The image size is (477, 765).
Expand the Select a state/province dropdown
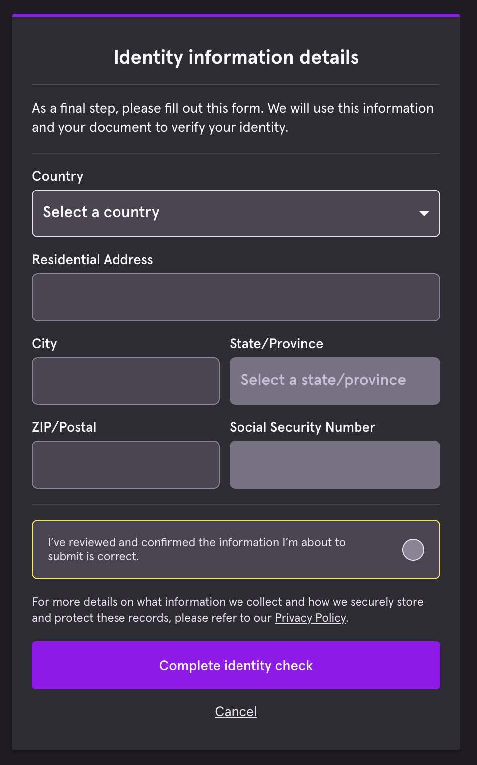[335, 381]
